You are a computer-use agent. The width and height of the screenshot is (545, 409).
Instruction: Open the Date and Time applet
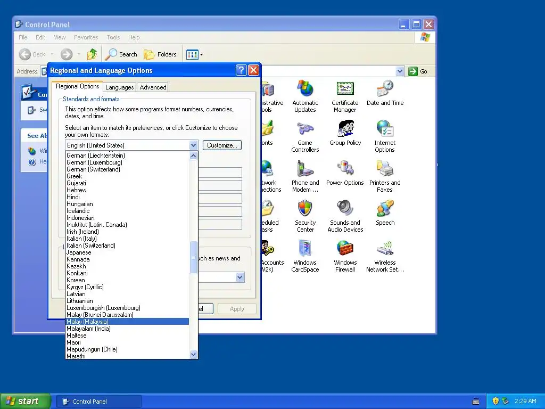tap(385, 93)
